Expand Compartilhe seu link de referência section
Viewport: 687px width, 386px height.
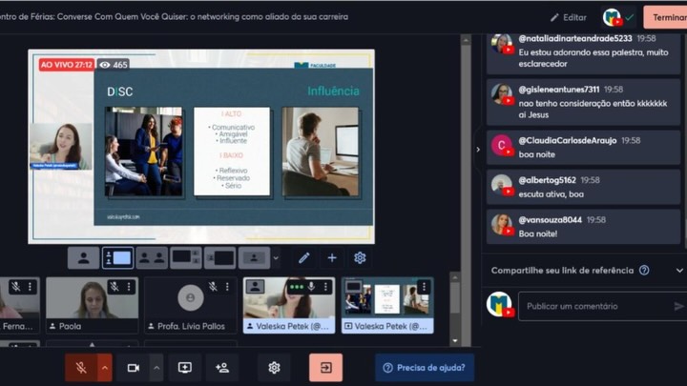pyautogui.click(x=678, y=271)
